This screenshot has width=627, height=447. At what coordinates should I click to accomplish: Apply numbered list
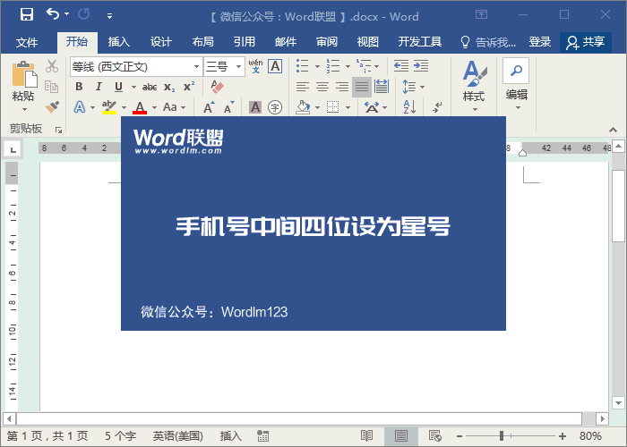point(332,65)
